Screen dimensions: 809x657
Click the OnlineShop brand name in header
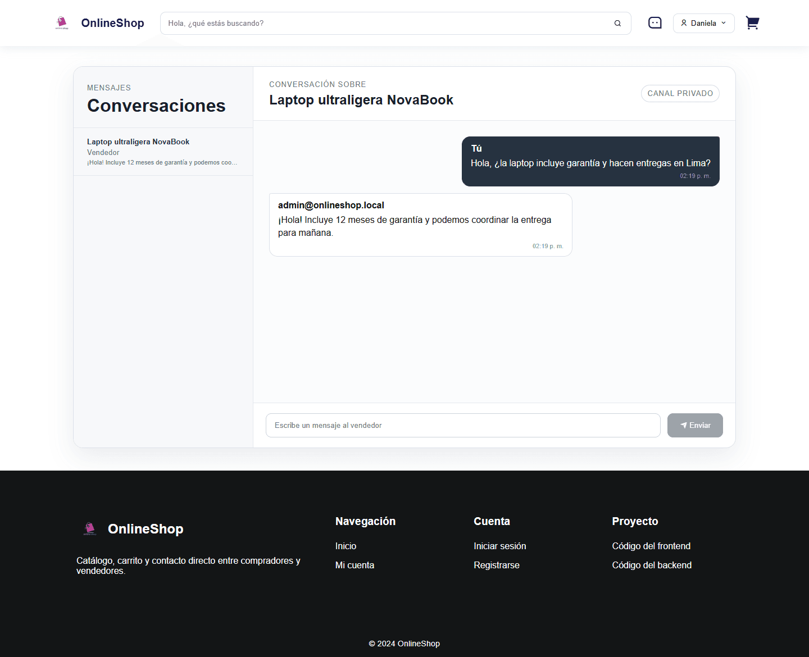(112, 23)
